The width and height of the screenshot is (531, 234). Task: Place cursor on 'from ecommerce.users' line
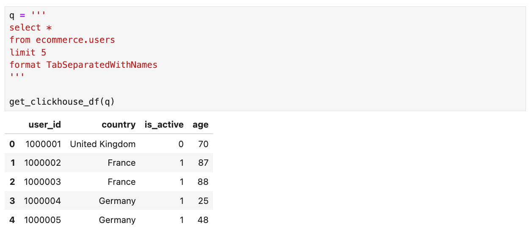pyautogui.click(x=62, y=40)
